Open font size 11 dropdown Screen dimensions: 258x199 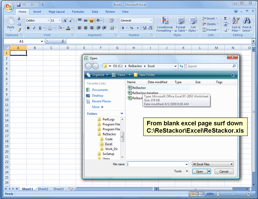point(60,20)
